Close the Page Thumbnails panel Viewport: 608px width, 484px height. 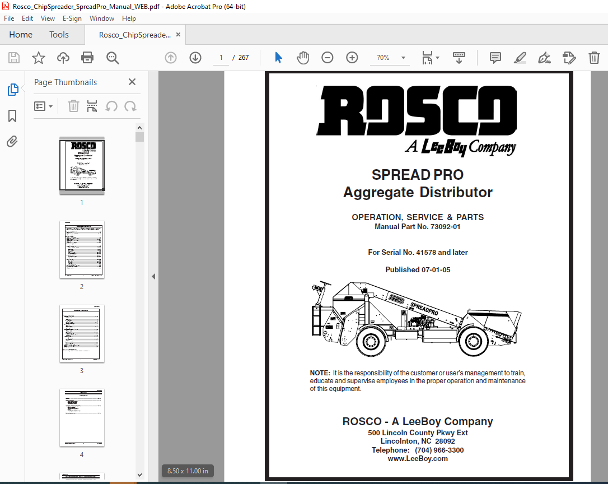point(132,82)
